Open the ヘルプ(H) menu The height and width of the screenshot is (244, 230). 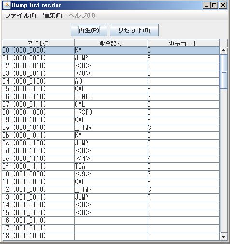tap(82, 15)
